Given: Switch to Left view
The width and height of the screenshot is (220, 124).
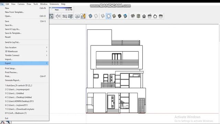Looking at the screenshot, I should coord(161,16).
